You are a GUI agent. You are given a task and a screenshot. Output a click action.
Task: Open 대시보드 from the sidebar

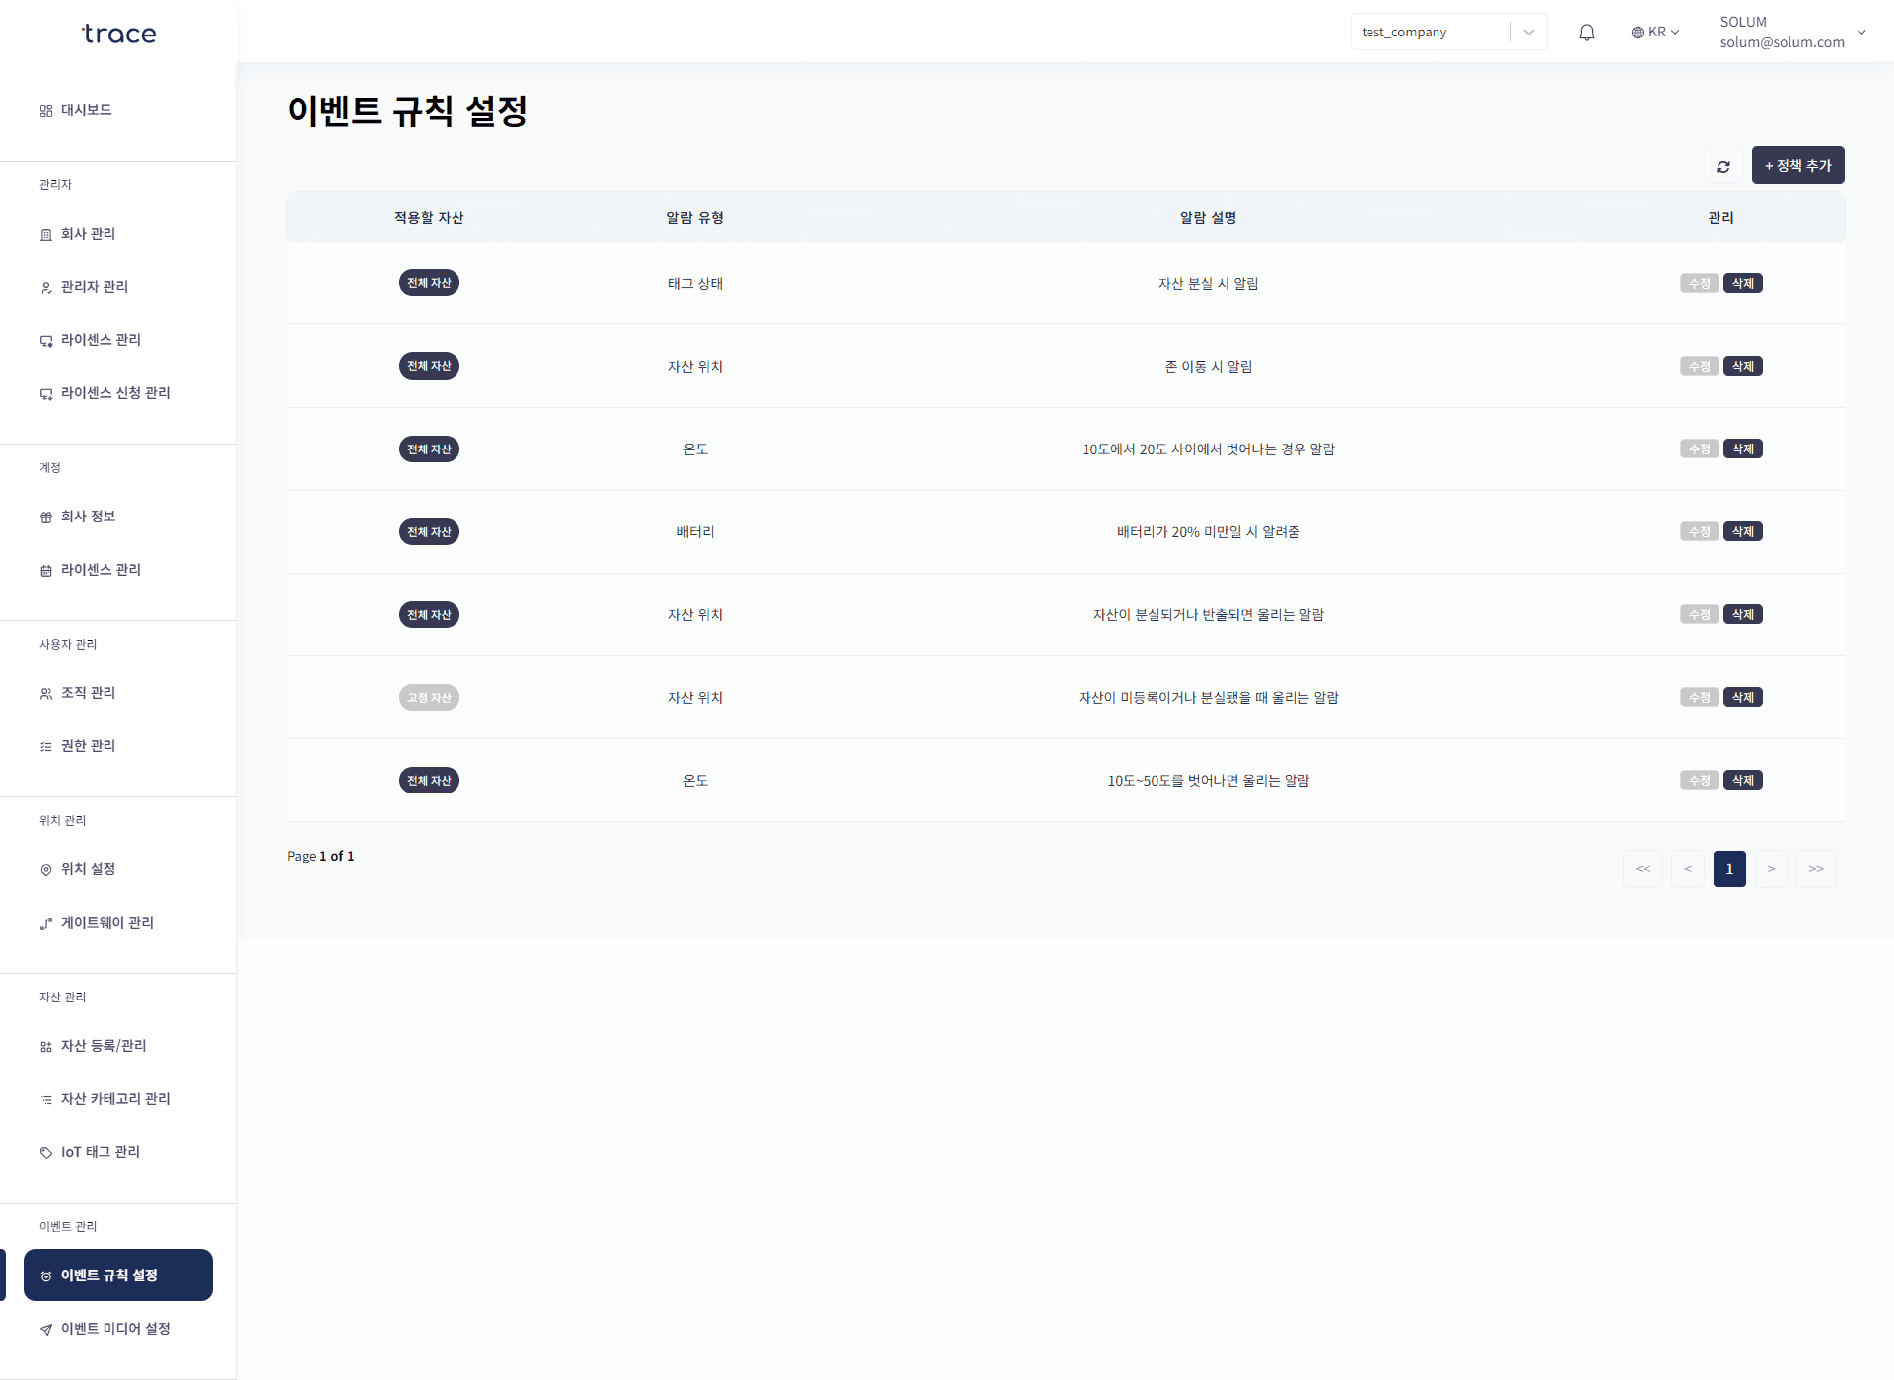[86, 110]
